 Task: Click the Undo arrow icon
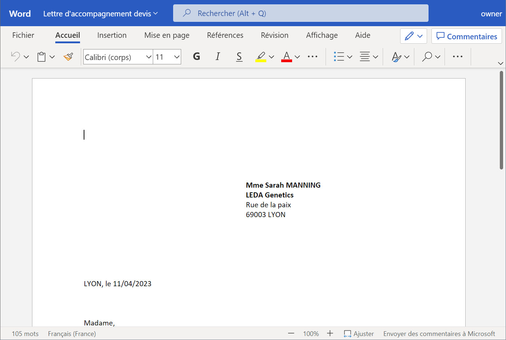(16, 57)
